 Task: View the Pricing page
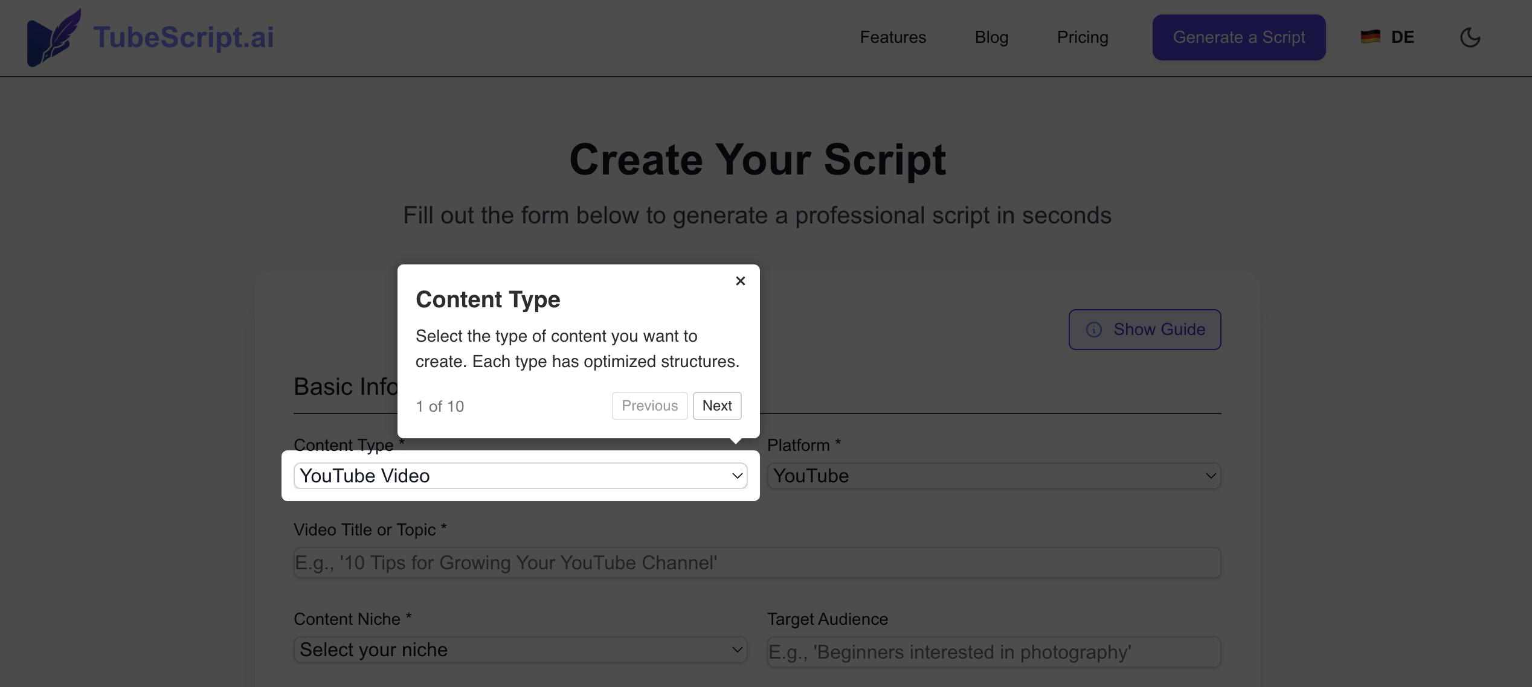[x=1083, y=37]
